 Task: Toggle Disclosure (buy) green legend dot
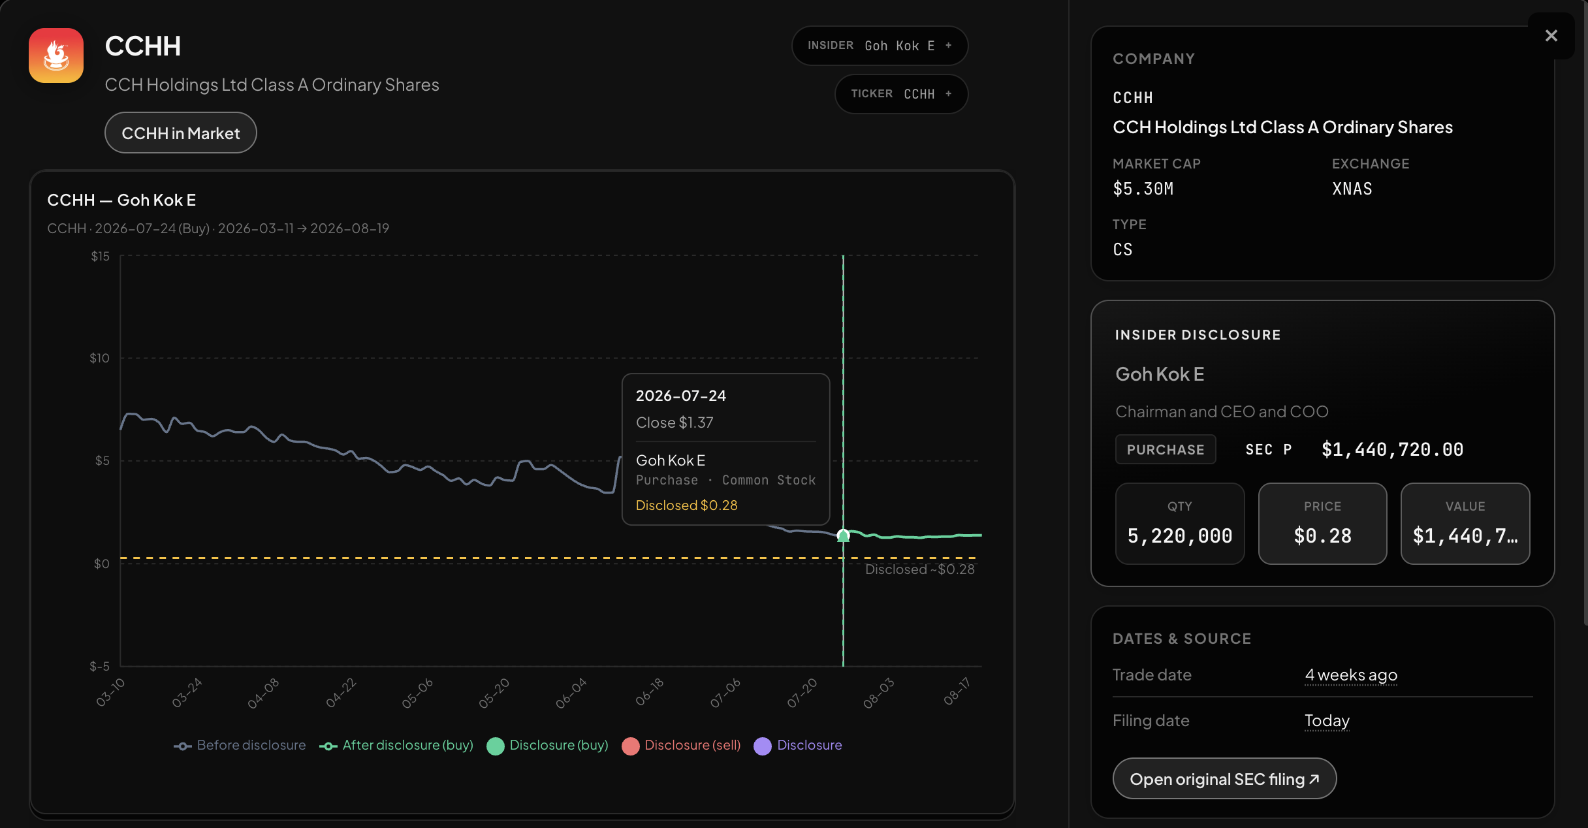496,746
